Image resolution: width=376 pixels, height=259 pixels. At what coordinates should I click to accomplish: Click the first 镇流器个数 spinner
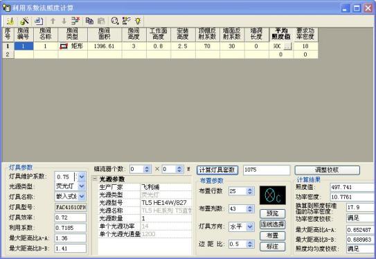pos(147,169)
